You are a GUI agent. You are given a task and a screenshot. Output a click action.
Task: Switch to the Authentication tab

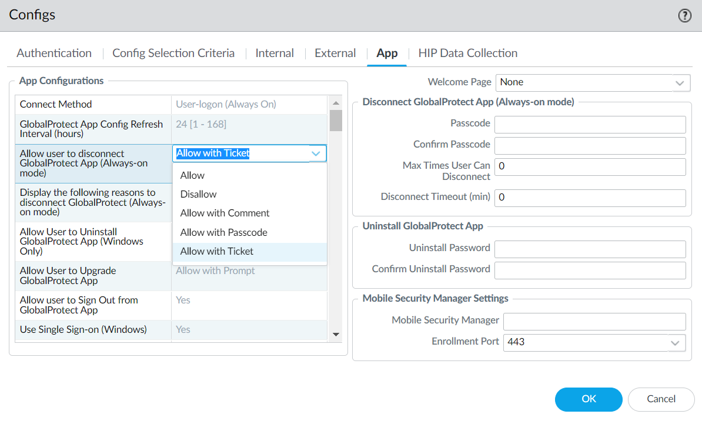coord(54,53)
